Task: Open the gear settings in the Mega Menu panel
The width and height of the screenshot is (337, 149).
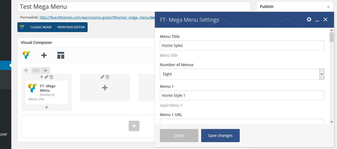Action: [309, 19]
